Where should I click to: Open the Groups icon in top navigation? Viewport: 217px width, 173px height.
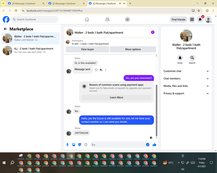(128, 19)
